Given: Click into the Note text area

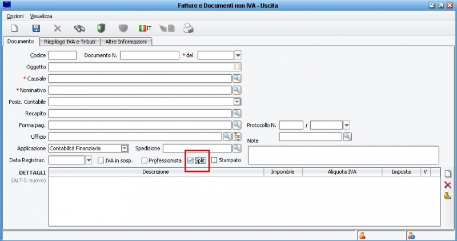Looking at the screenshot, I should tap(343, 155).
